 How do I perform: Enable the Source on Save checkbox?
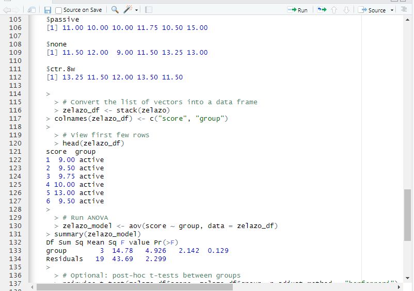59,10
